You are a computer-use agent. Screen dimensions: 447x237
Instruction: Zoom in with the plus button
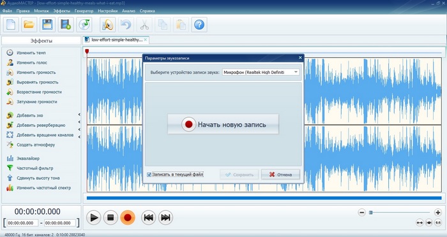438,213
